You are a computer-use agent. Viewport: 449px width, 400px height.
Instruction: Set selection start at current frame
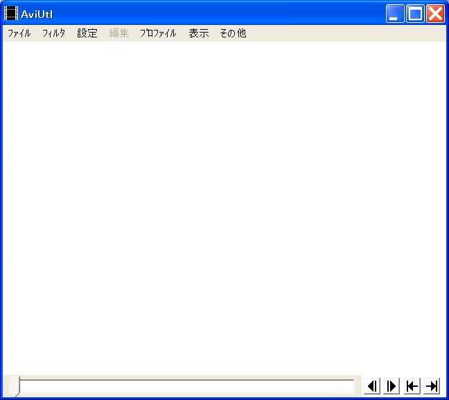coord(412,386)
